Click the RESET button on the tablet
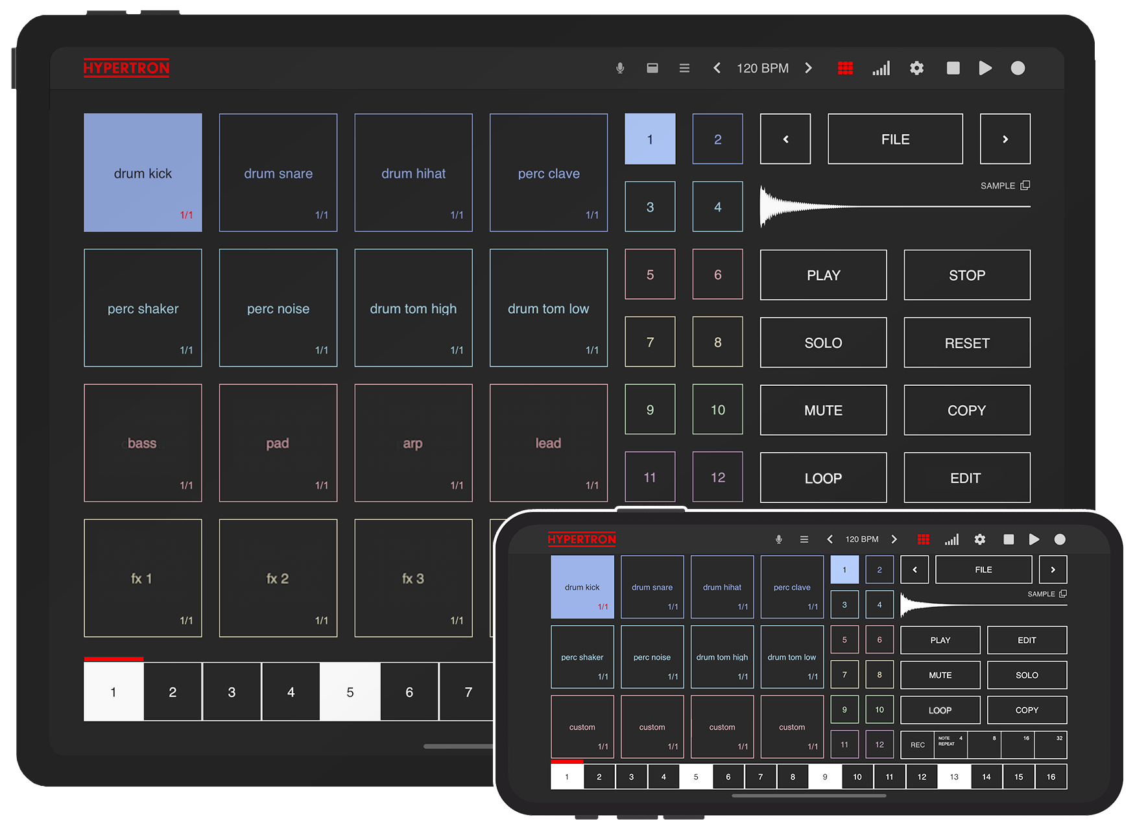 point(967,342)
